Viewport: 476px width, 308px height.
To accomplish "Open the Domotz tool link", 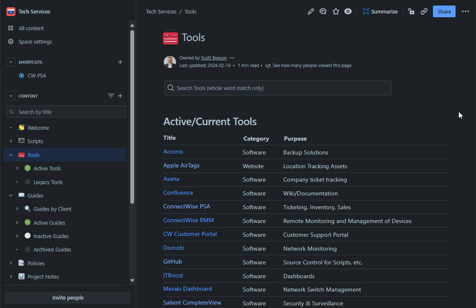I will coord(173,247).
